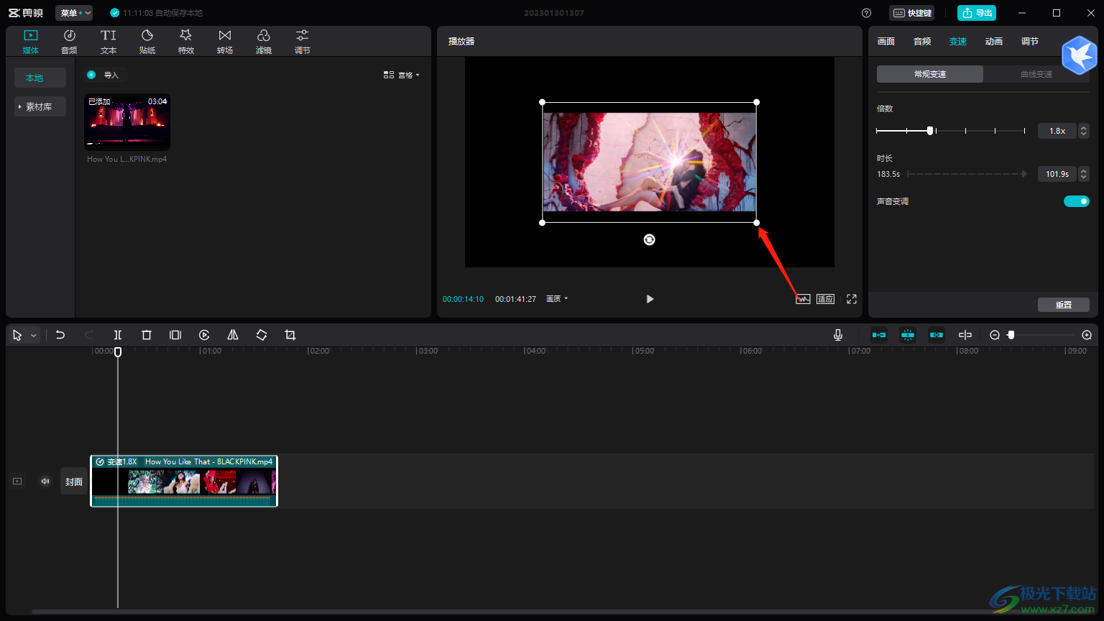Click the stepper arrows beside 101.9s
Screen dimensions: 1104x621
tap(1084, 174)
